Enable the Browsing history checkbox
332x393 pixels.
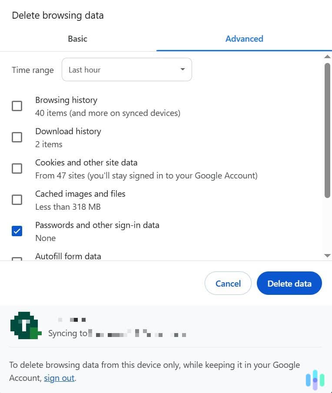click(17, 106)
